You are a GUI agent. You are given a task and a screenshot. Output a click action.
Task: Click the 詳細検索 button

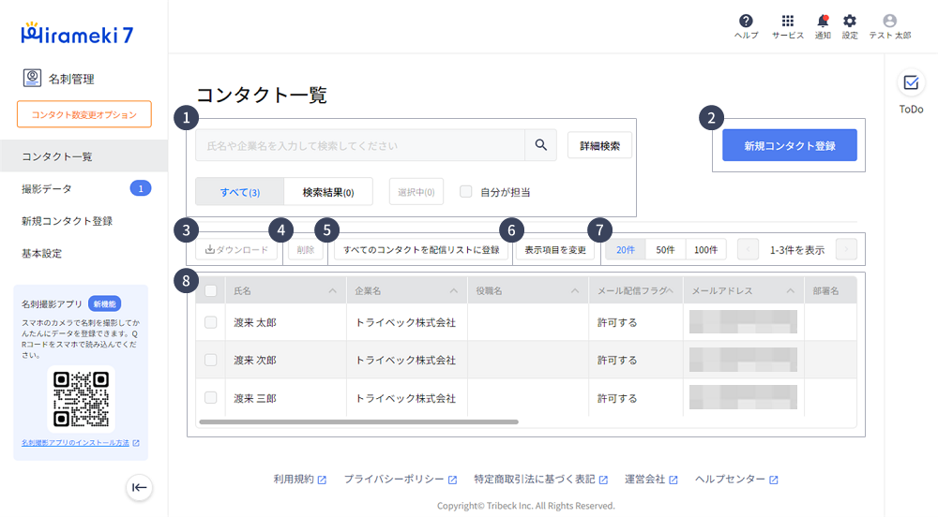[599, 145]
